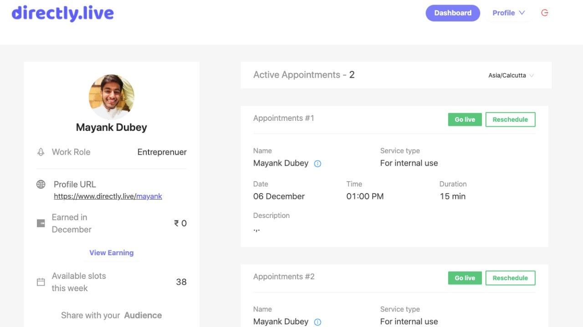Viewport: 583px width, 327px height.
Task: Open the directly.live logo home link
Action: click(63, 14)
